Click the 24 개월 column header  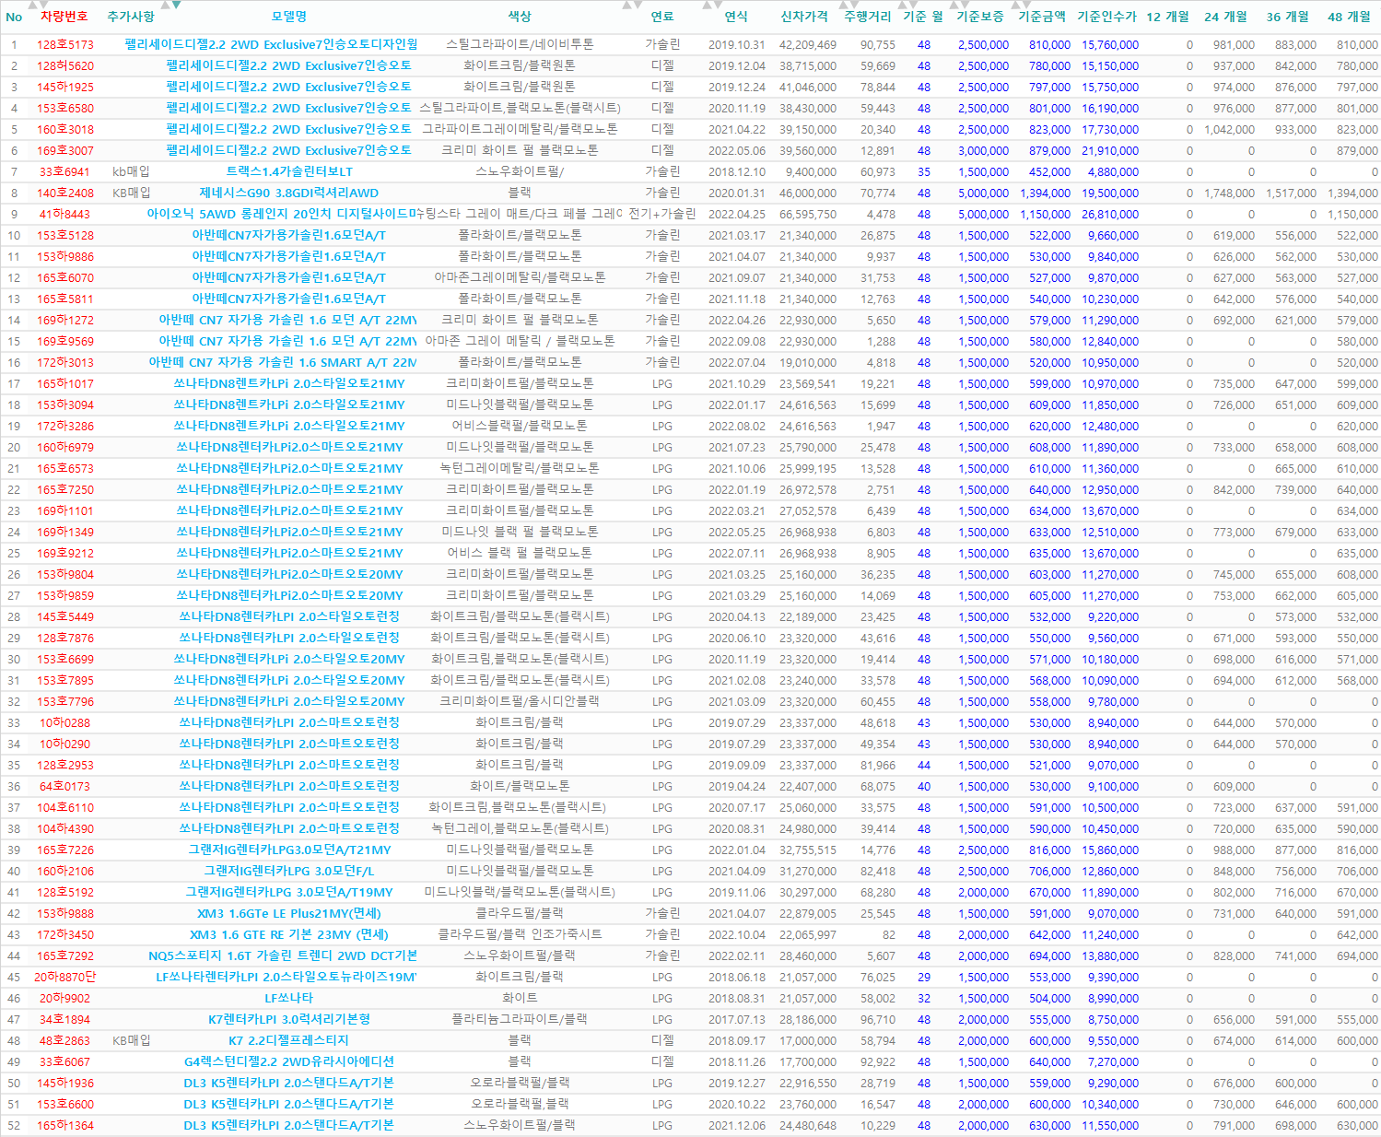[x=1225, y=17]
